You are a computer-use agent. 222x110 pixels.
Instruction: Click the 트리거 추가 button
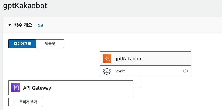pos(26,102)
